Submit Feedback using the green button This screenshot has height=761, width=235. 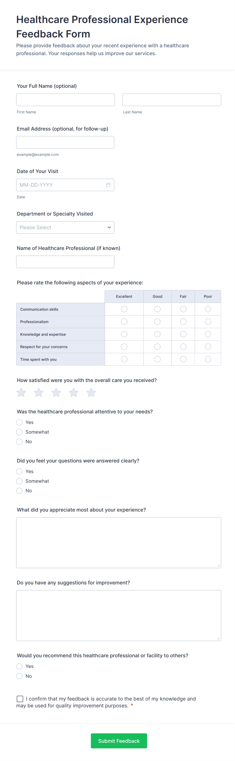(119, 741)
